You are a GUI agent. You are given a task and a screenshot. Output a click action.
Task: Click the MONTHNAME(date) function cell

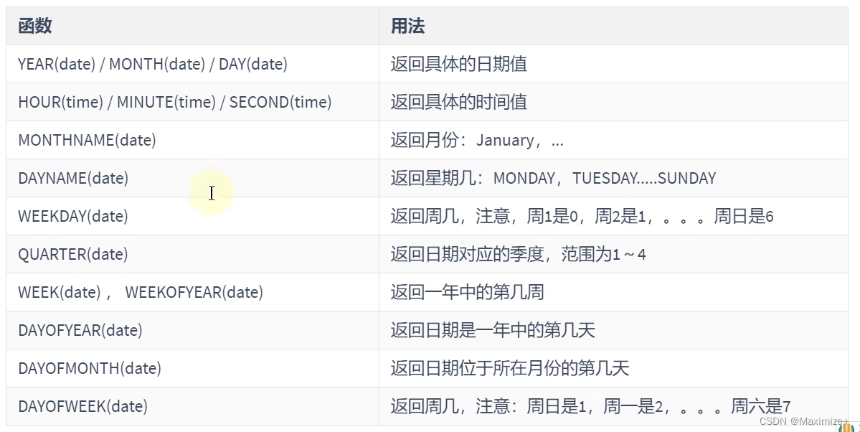pos(192,140)
